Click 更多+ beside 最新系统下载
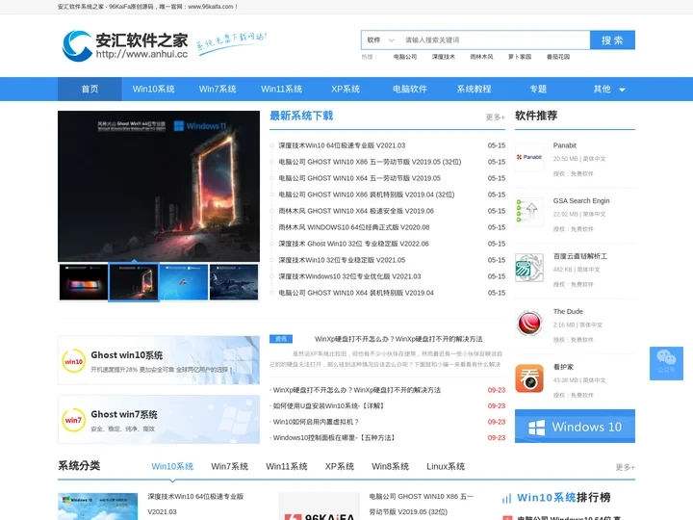693x520 pixels. point(495,117)
